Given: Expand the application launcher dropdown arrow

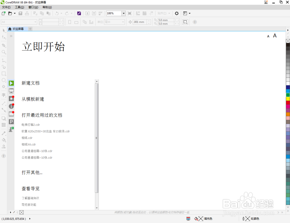Looking at the screenshot, I should point(190,13).
